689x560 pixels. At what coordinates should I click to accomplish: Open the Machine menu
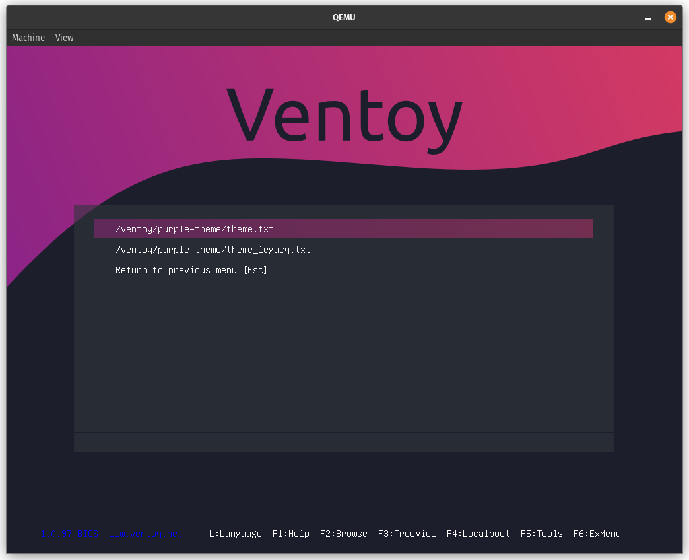point(28,38)
